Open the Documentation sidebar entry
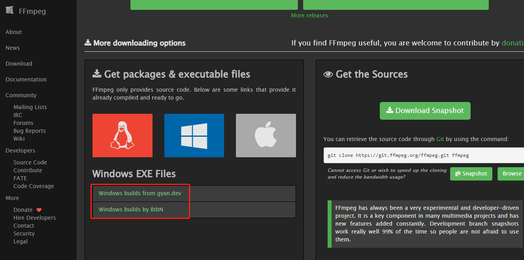 tap(26, 79)
